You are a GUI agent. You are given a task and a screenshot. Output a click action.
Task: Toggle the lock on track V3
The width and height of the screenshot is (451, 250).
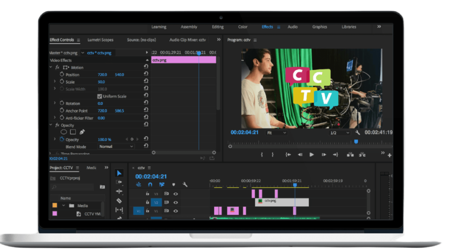coord(148,194)
